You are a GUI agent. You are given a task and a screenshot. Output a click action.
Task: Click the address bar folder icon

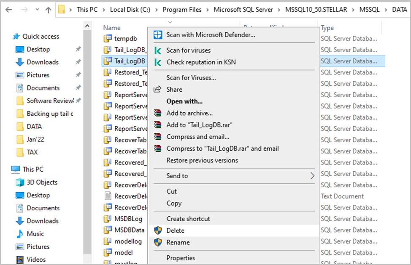pyautogui.click(x=62, y=9)
